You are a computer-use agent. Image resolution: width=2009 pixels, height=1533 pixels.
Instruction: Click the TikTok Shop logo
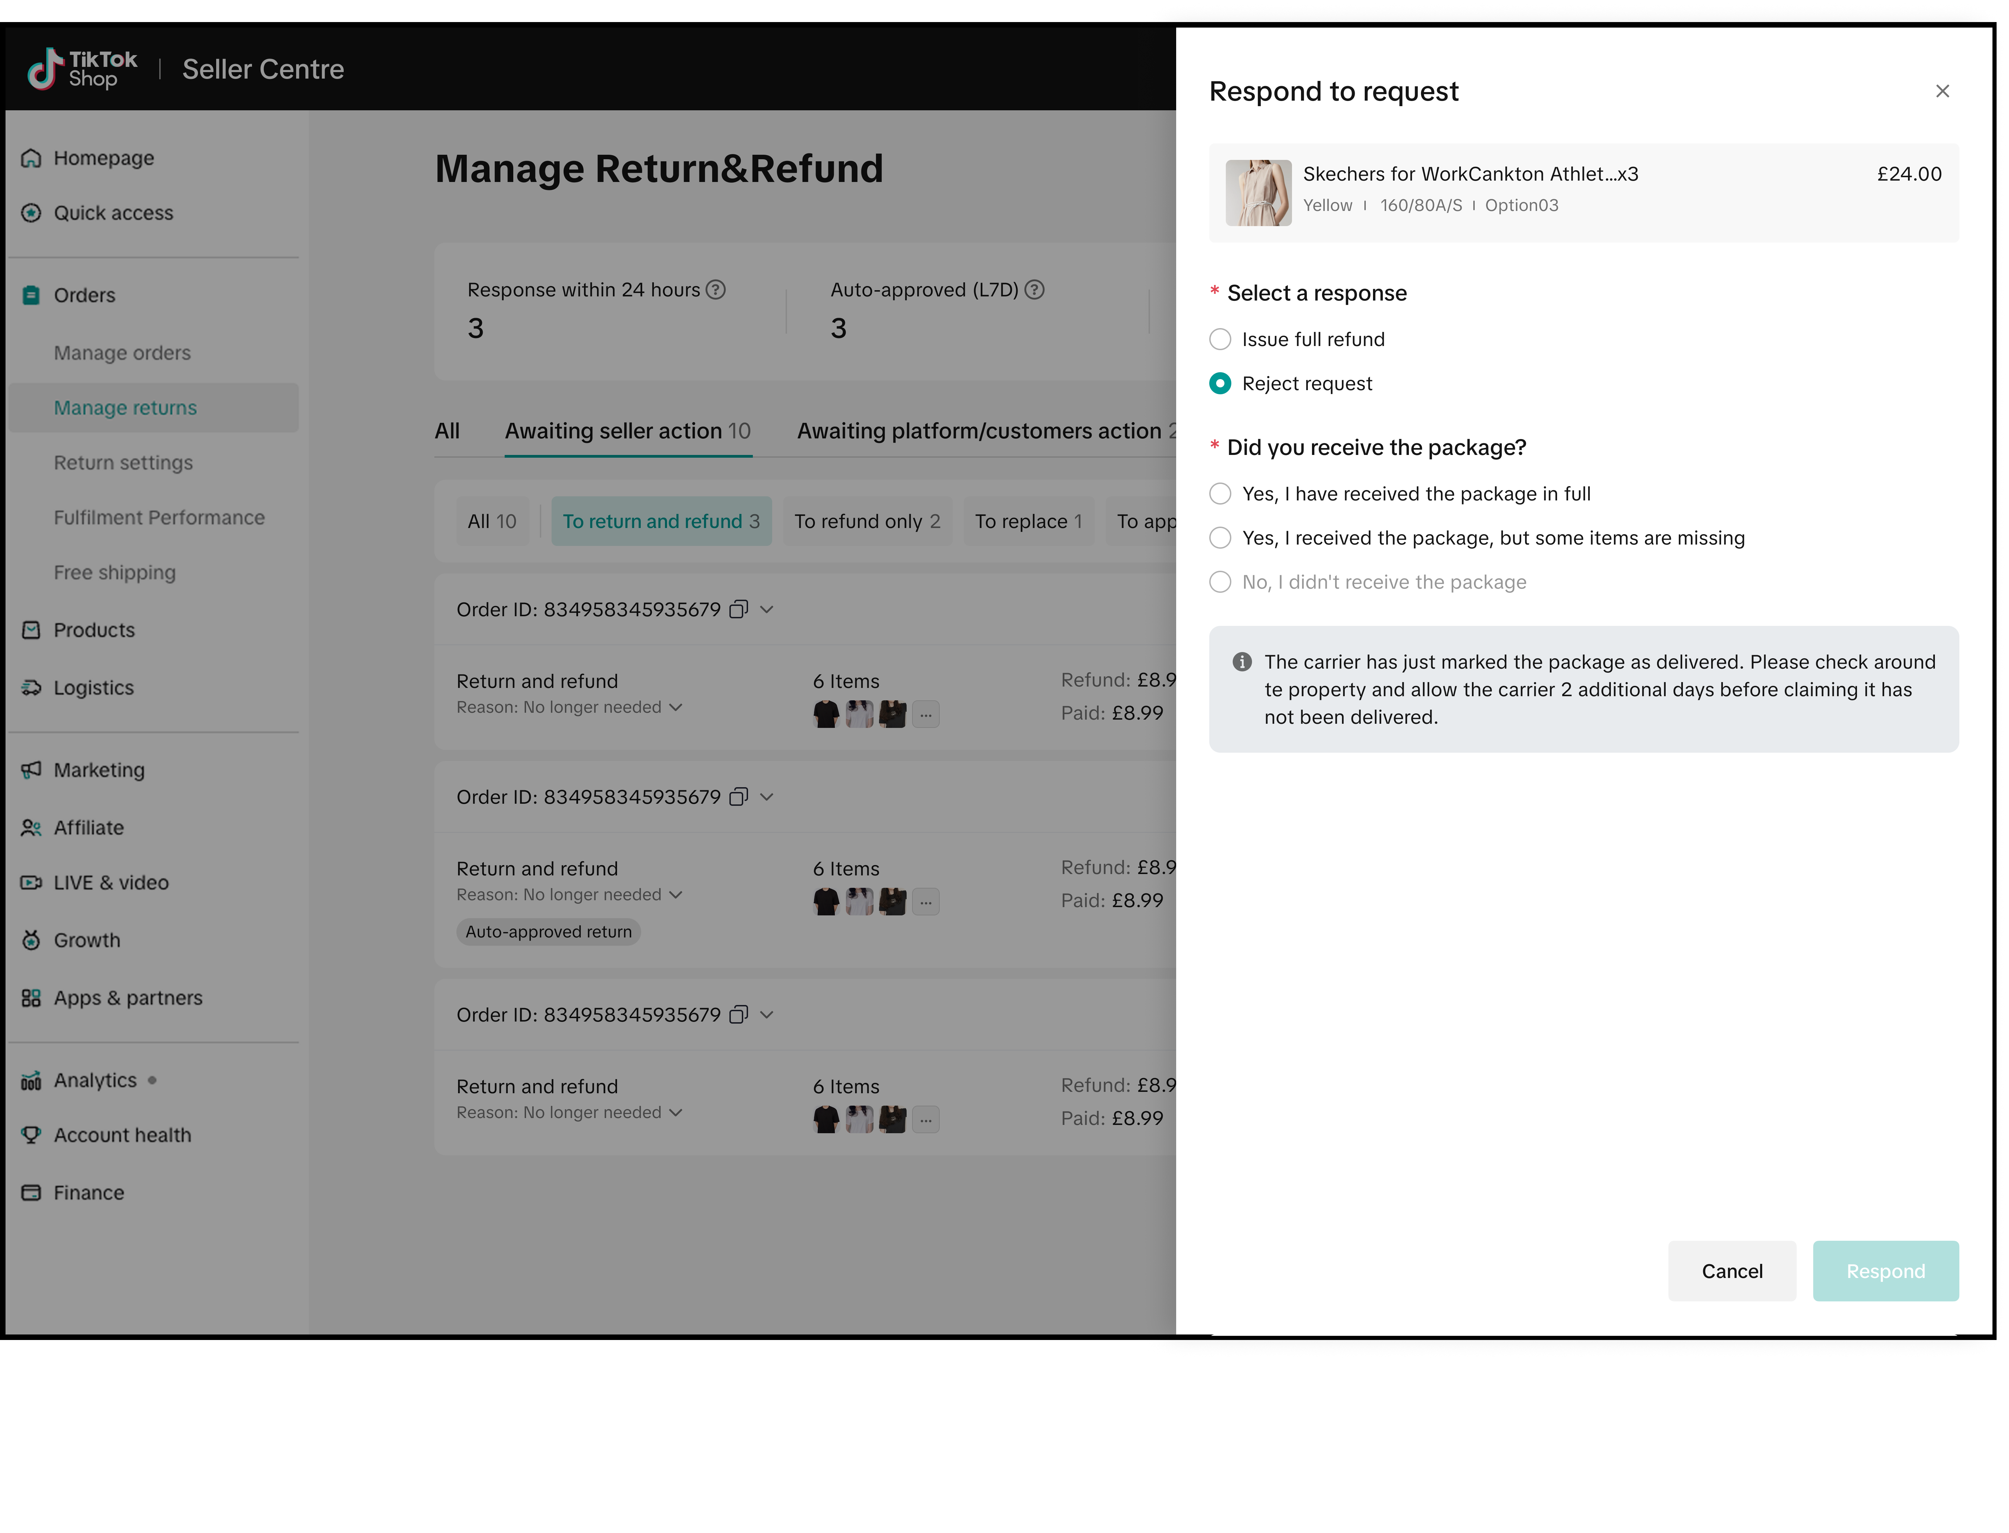pyautogui.click(x=82, y=69)
